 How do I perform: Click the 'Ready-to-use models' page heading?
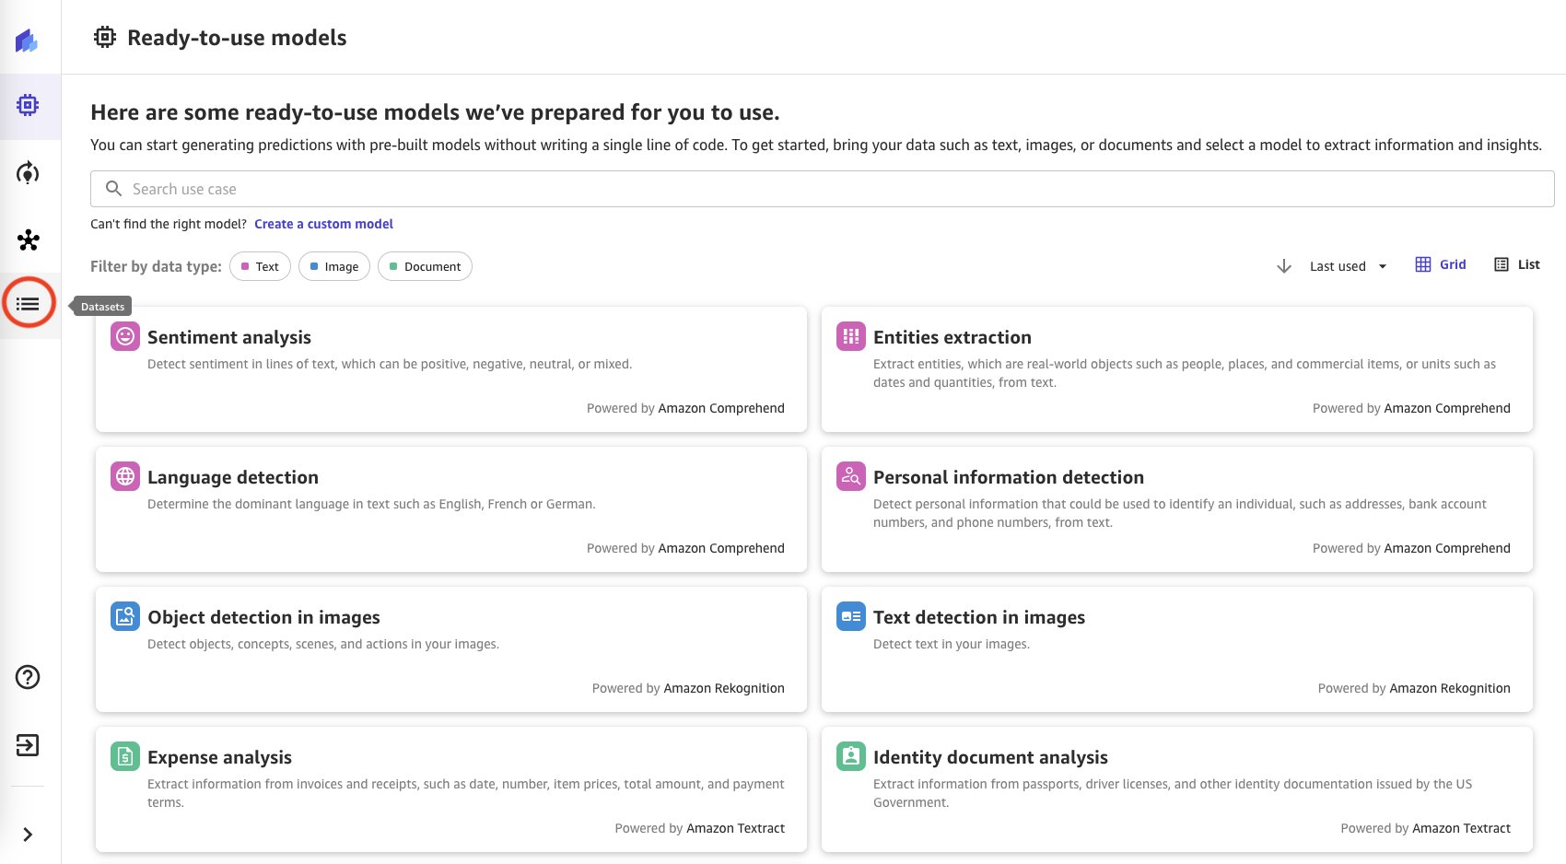pos(237,38)
